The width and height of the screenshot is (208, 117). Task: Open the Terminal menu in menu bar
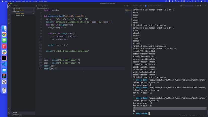point(35,1)
